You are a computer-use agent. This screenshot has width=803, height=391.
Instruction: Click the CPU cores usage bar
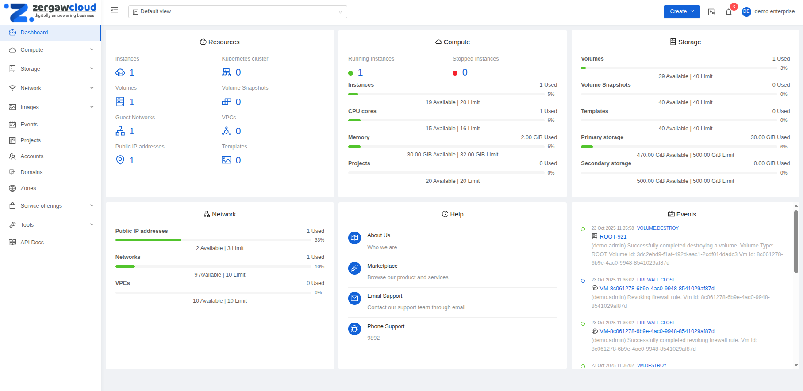point(446,120)
